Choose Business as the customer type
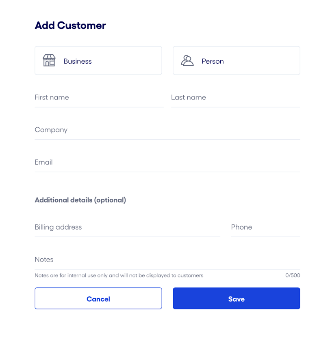 98,61
